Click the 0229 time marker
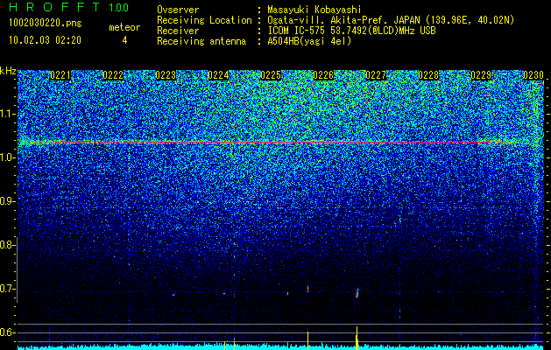Image resolution: width=551 pixels, height=350 pixels. click(481, 75)
